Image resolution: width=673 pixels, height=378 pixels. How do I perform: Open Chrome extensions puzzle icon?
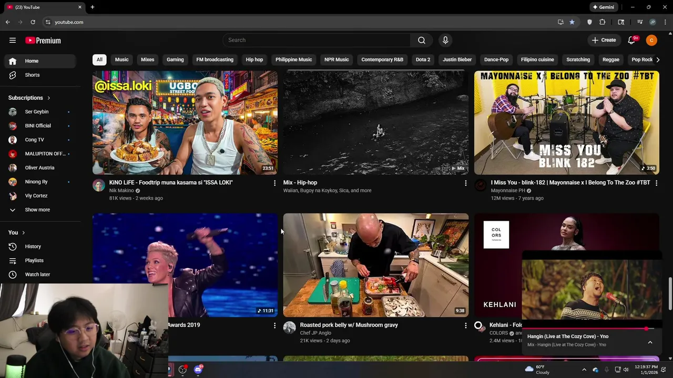pyautogui.click(x=603, y=22)
